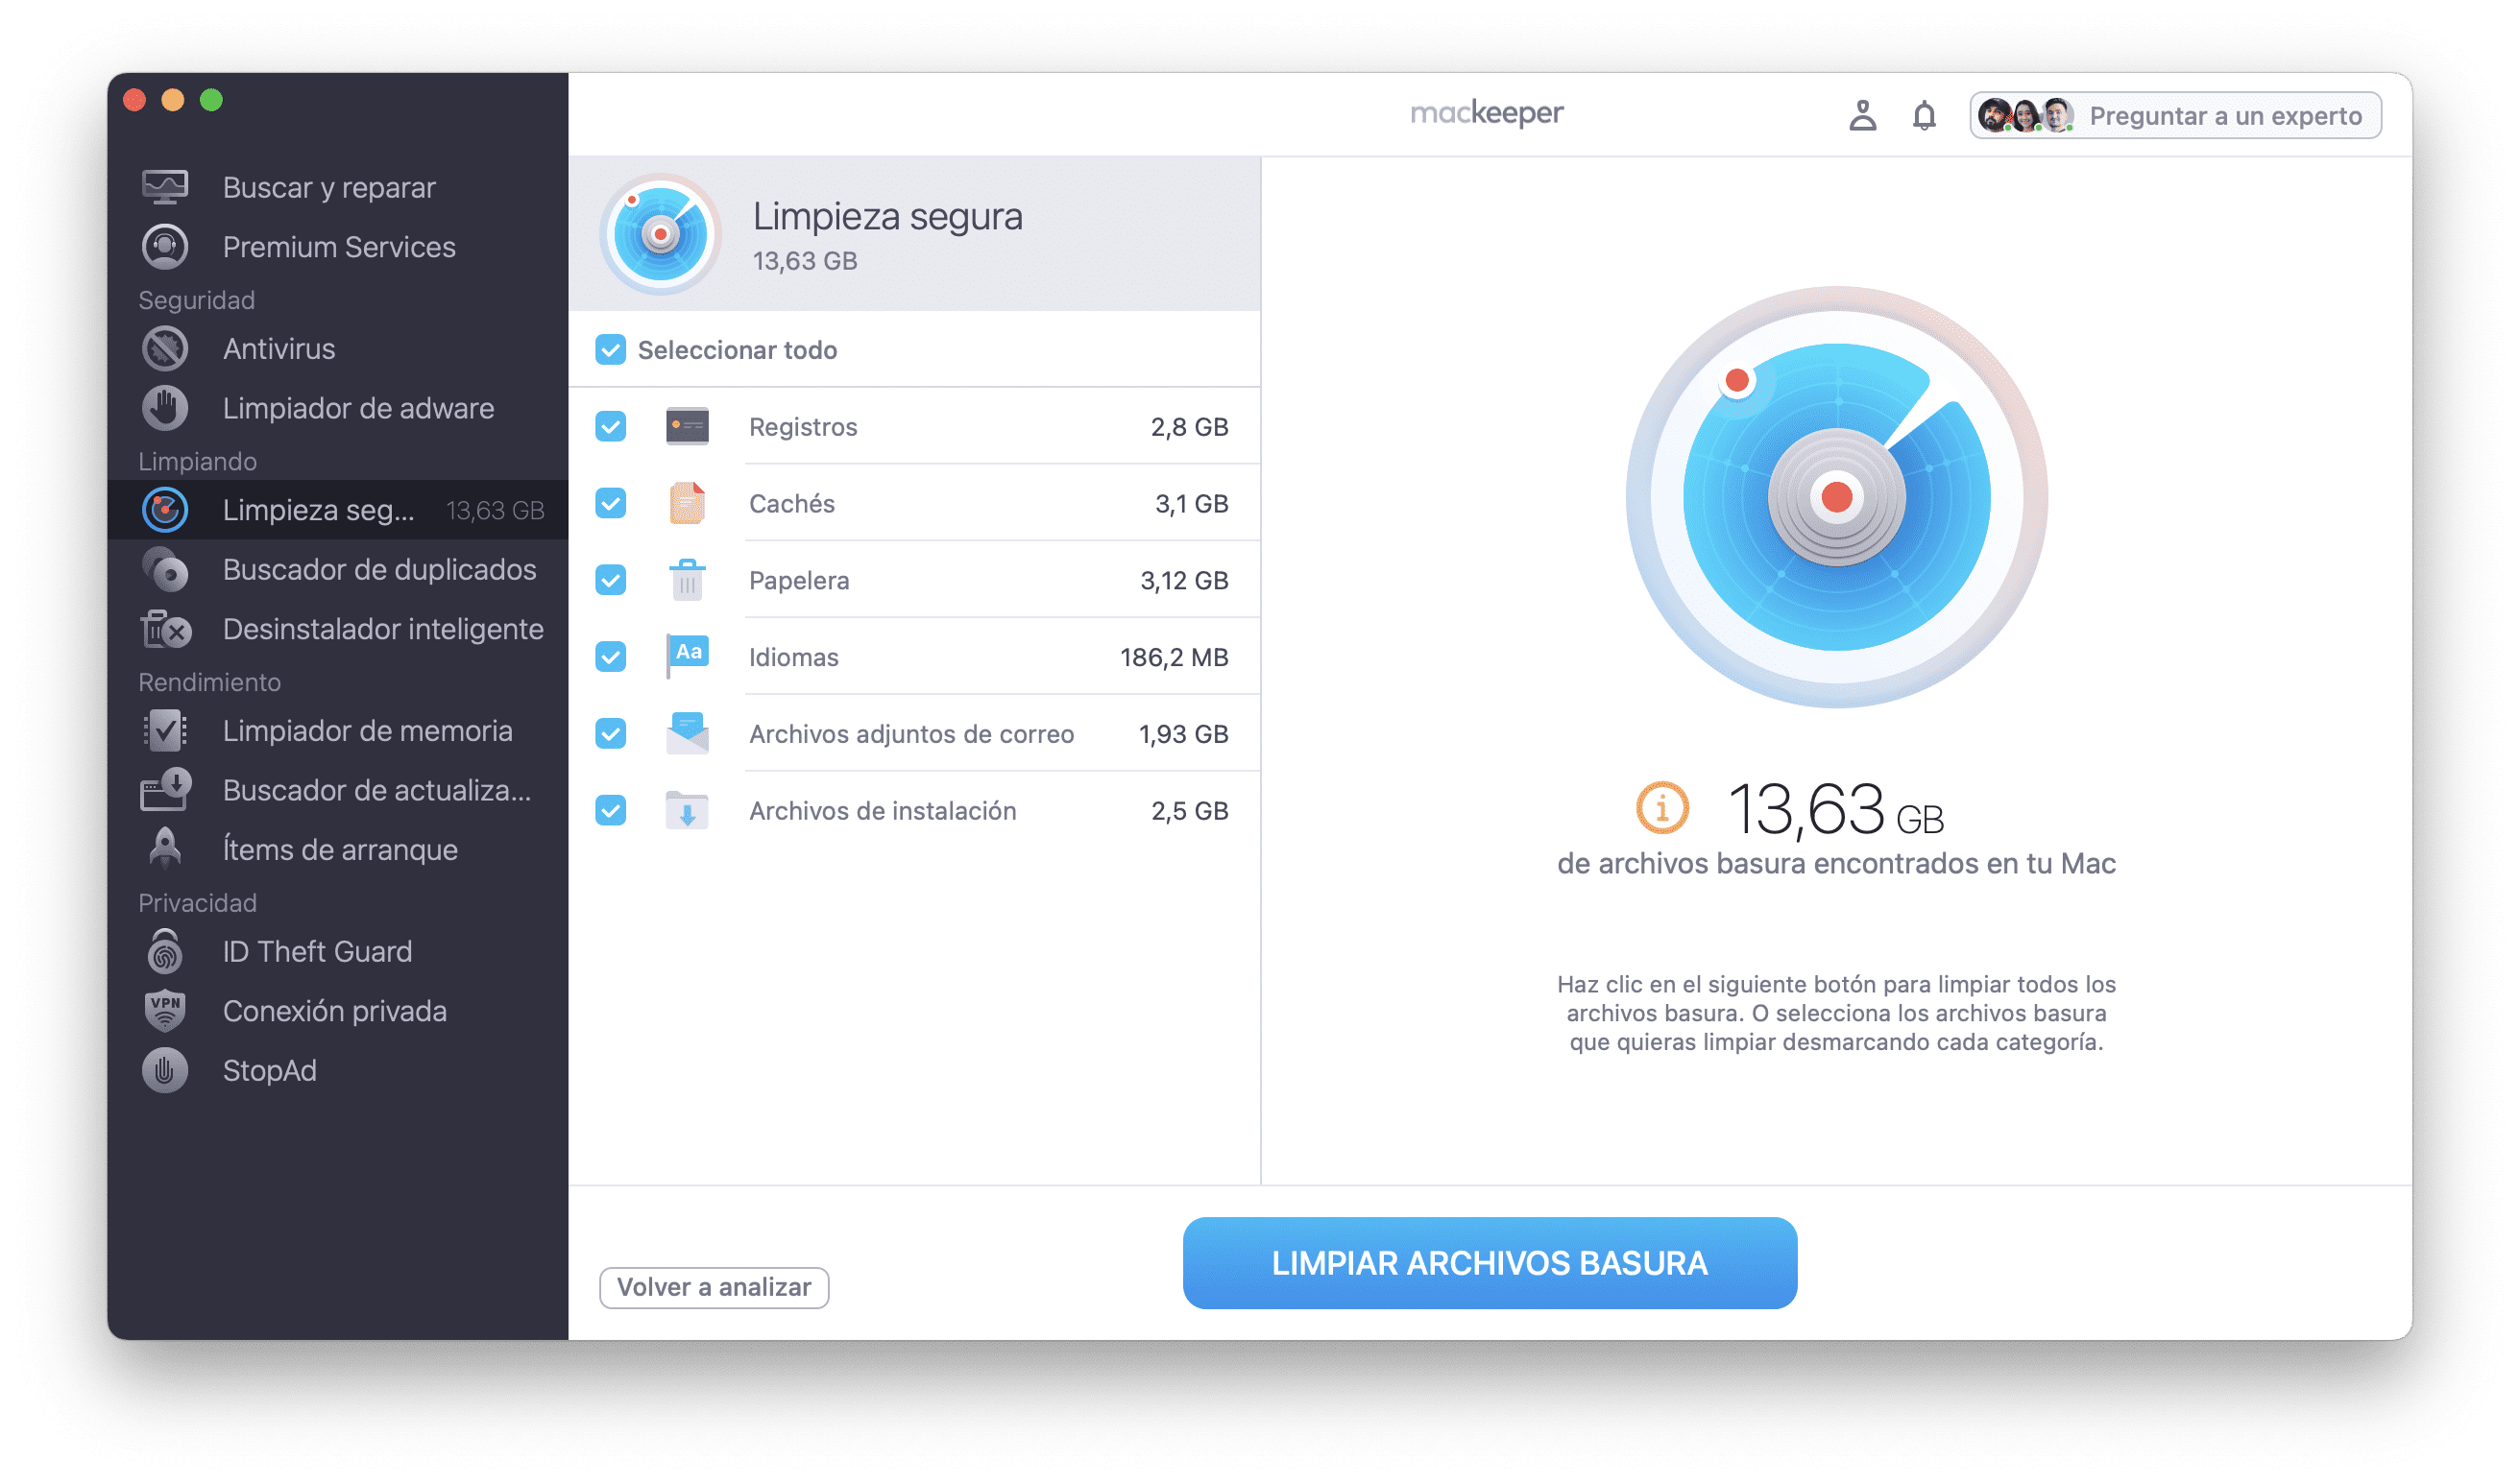This screenshot has width=2520, height=1482.
Task: Toggle the Seleccionar todo checkbox
Action: click(611, 349)
